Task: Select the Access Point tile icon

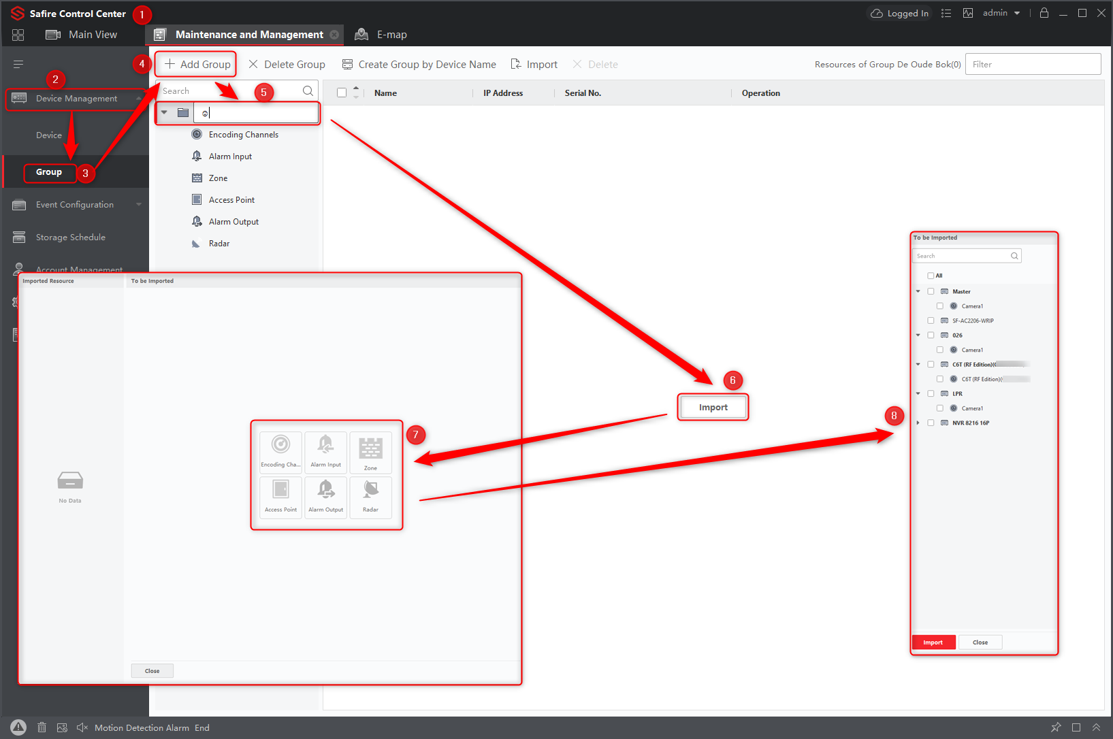Action: [x=280, y=497]
